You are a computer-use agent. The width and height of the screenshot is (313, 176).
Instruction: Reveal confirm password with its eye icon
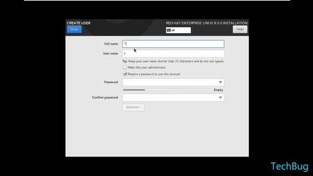[x=220, y=98]
